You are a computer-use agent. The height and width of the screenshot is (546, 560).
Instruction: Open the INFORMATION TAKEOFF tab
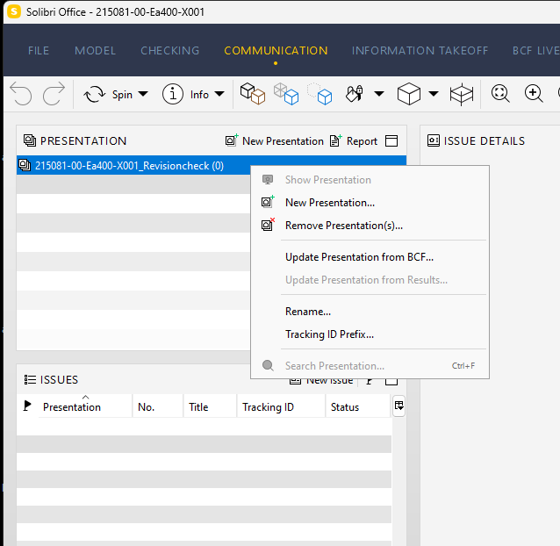point(420,51)
